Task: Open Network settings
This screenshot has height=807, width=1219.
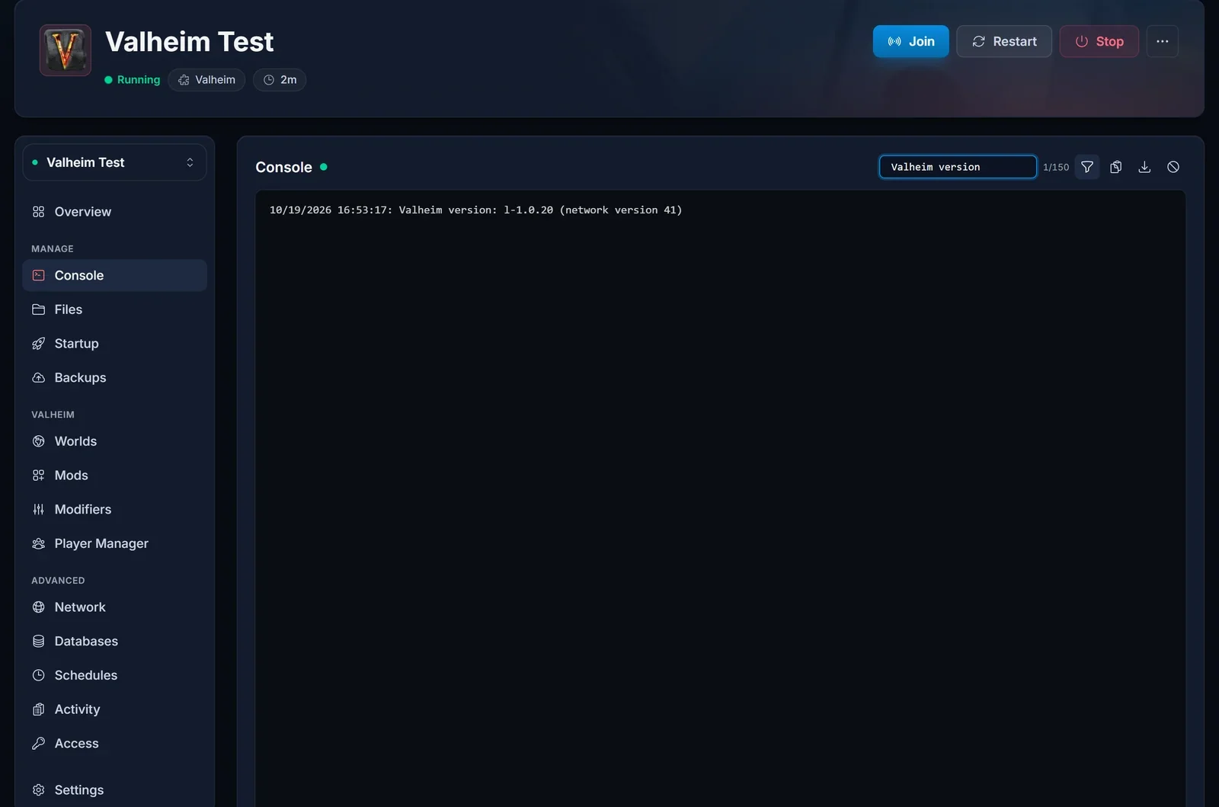Action: click(114, 607)
